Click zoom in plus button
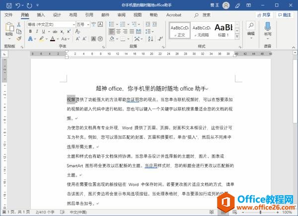The width and height of the screenshot is (298, 216). (278, 212)
